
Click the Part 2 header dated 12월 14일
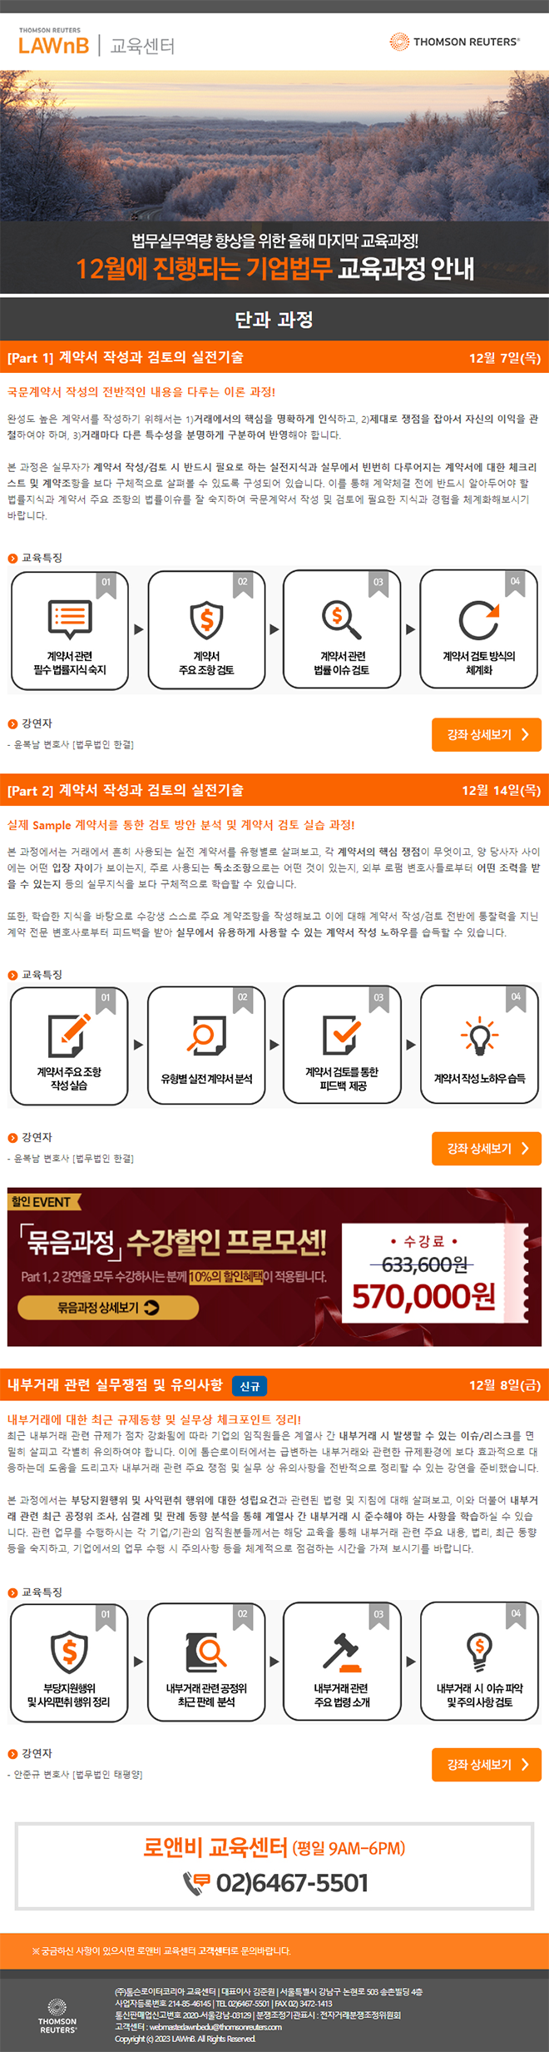coord(274,790)
